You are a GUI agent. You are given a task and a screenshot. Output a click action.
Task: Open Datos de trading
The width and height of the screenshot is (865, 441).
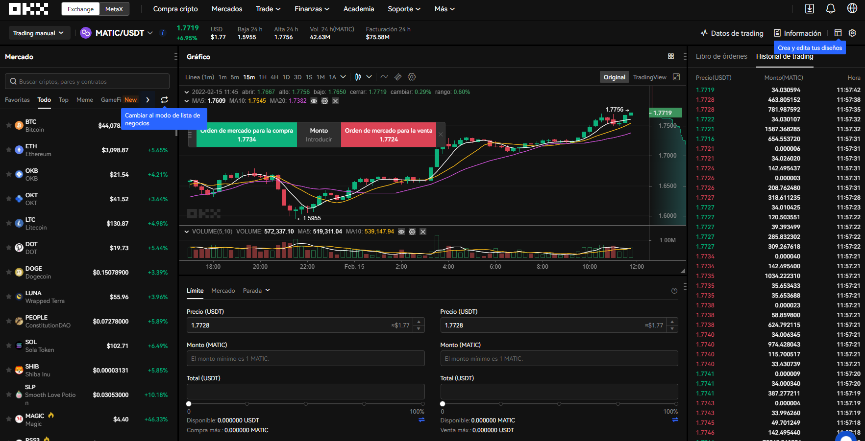[x=732, y=33]
